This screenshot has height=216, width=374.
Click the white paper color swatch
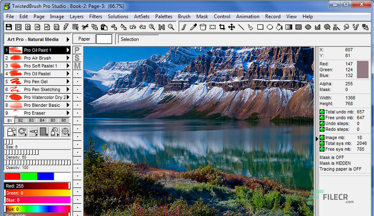104,39
